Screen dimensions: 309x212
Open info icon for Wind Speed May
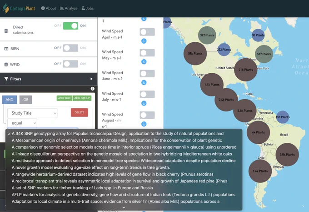144,62
